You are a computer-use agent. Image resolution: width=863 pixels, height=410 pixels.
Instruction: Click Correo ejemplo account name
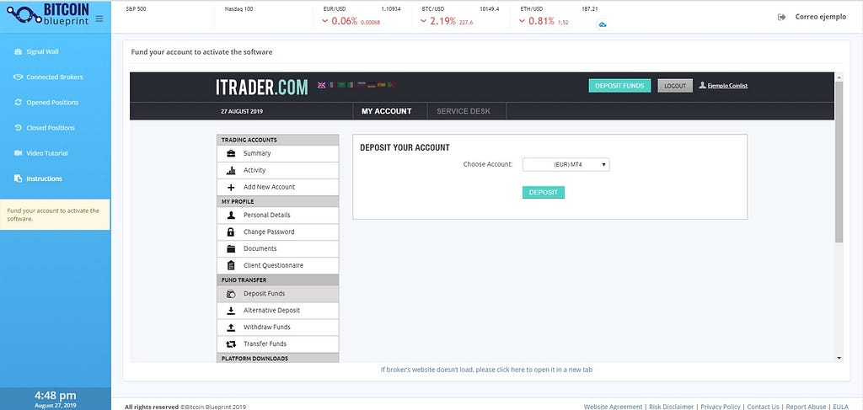(x=821, y=17)
